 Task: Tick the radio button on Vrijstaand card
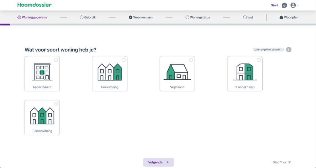click(x=191, y=60)
